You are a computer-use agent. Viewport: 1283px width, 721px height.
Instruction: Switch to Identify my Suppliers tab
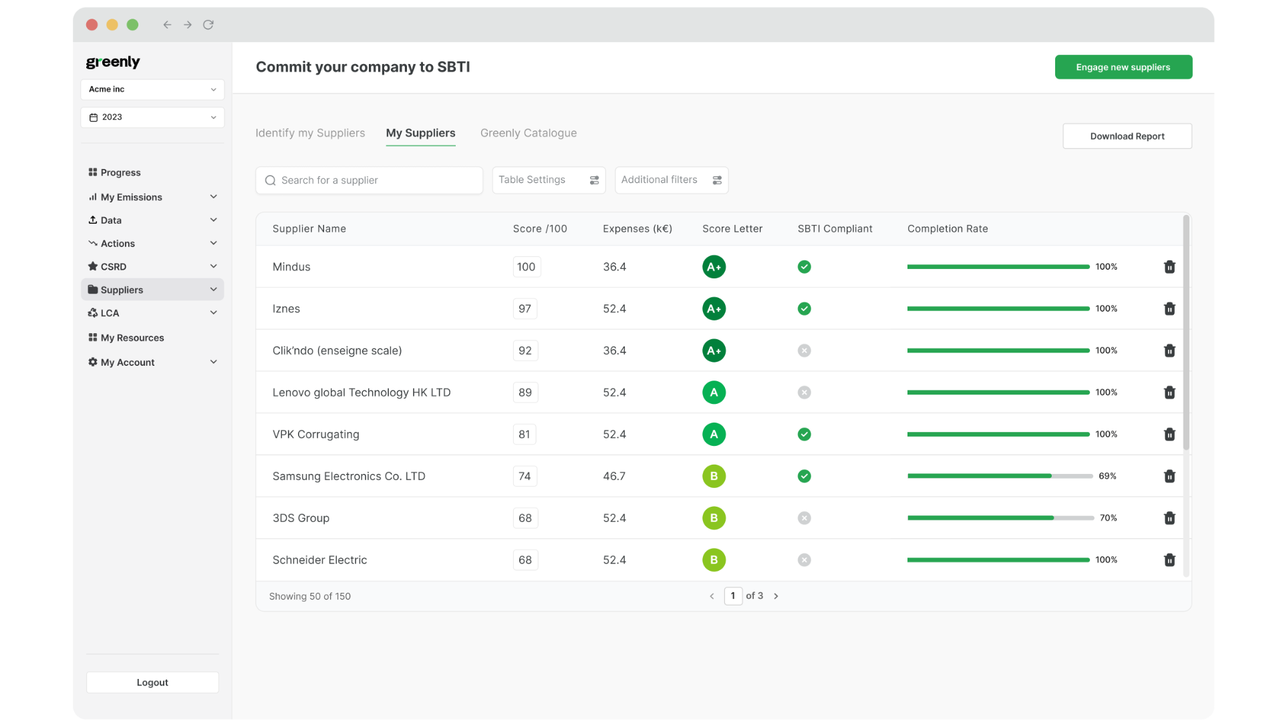click(310, 133)
